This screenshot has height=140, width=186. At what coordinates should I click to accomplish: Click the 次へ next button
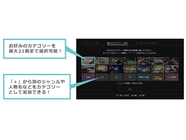pos(130,89)
